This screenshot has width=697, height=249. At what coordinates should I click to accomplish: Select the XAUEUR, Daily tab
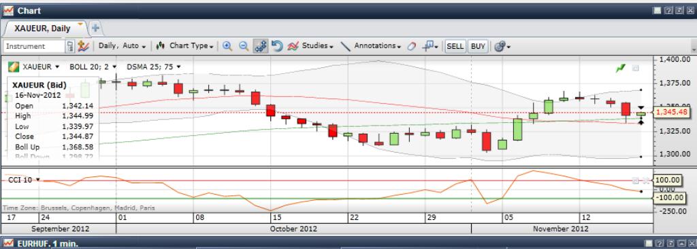click(43, 28)
